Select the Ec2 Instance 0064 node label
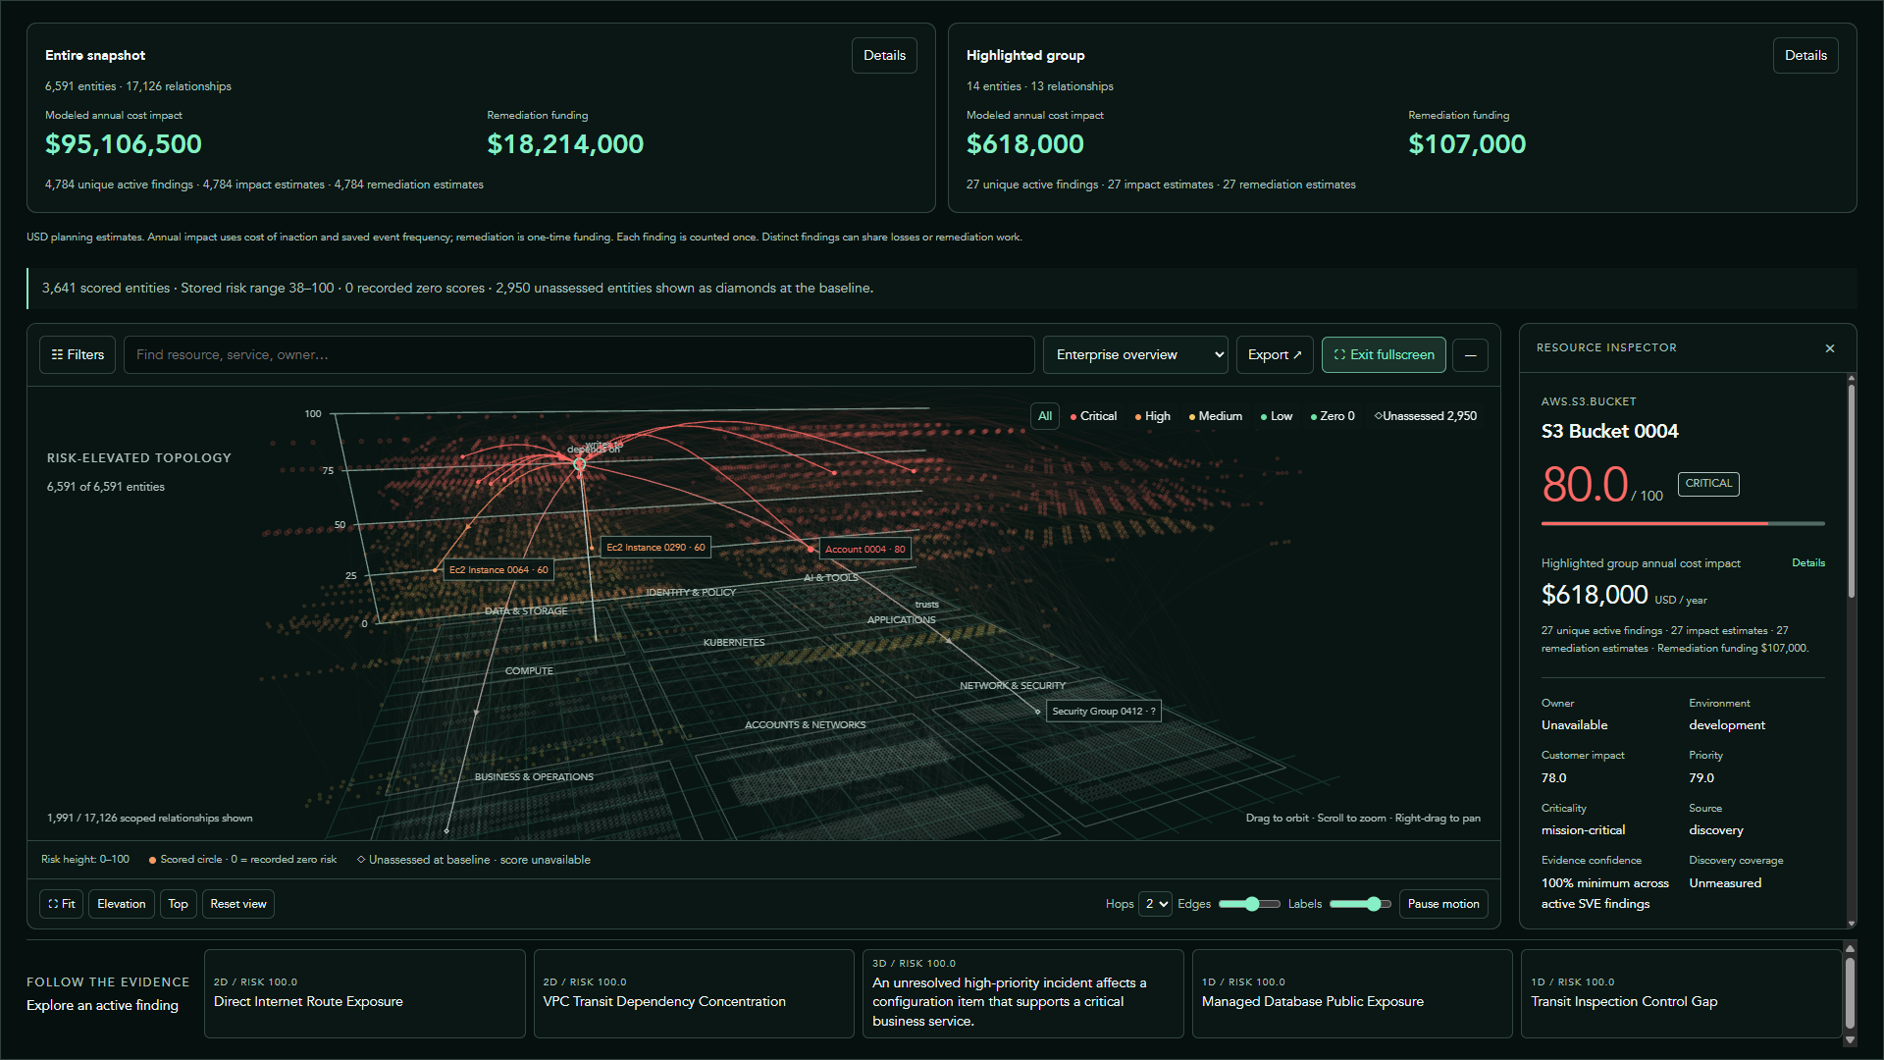This screenshot has height=1060, width=1884. tap(498, 569)
